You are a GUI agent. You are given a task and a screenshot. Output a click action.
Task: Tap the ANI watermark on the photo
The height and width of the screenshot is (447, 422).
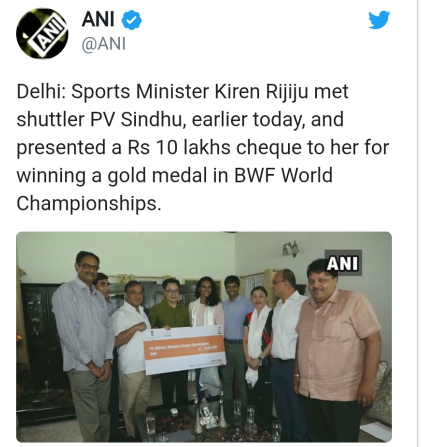343,264
